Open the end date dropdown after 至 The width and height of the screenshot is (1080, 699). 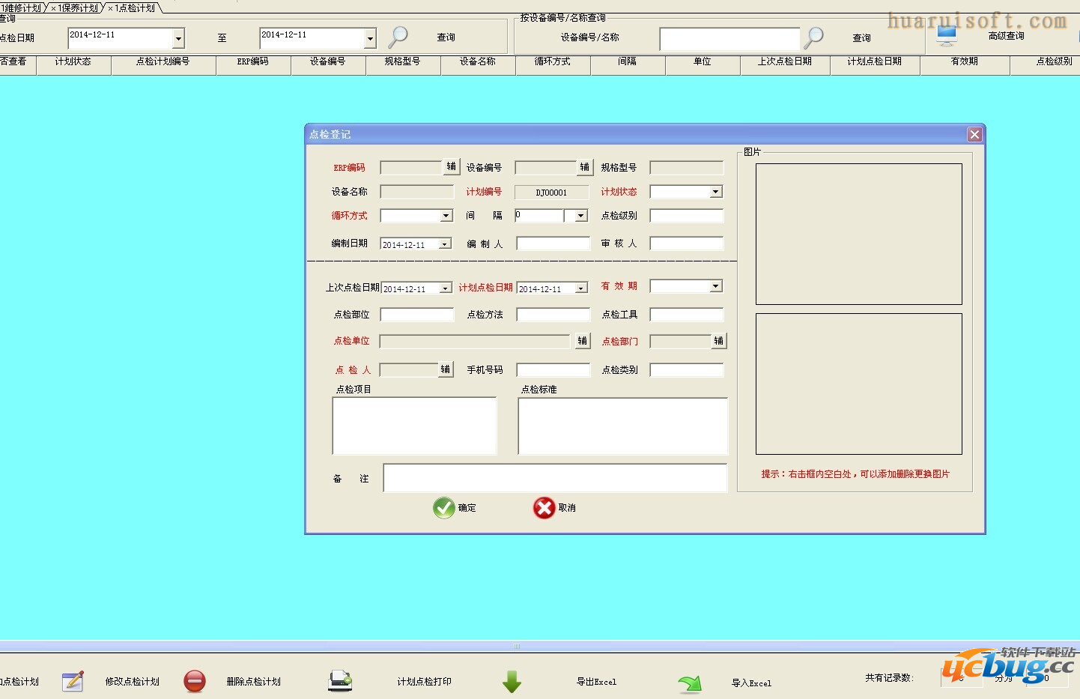(x=370, y=38)
